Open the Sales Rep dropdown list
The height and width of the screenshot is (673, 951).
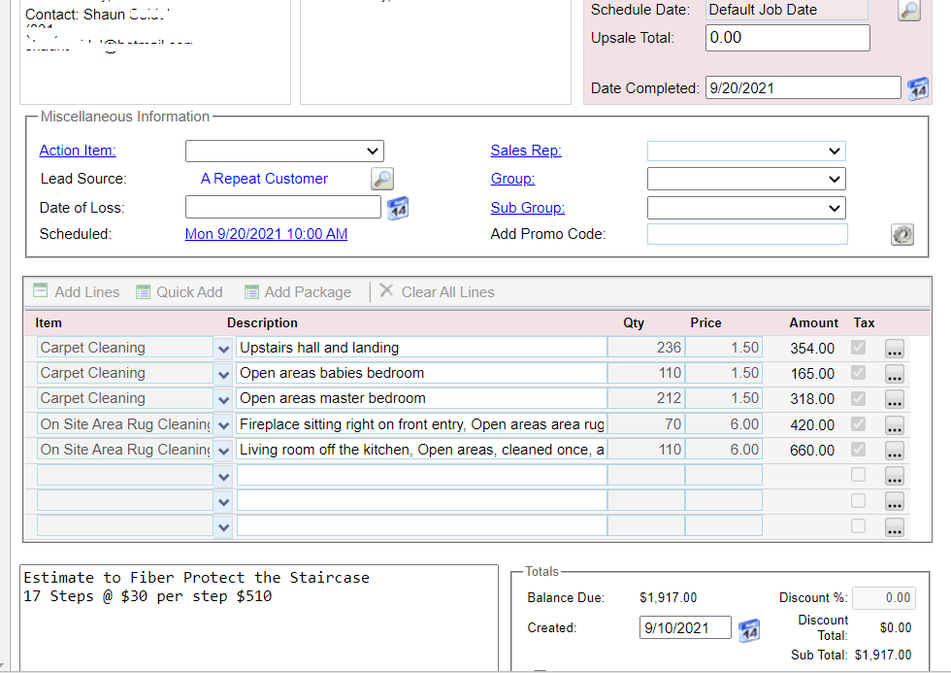(745, 151)
